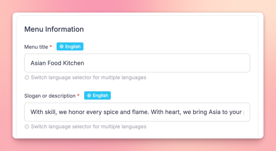Click the info icon under the slogan field

click(x=27, y=127)
